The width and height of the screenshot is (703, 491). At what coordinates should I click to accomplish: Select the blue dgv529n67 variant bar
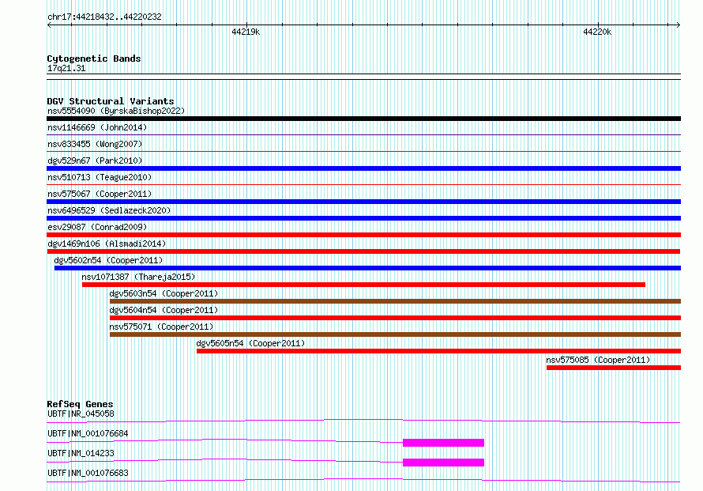coord(363,168)
